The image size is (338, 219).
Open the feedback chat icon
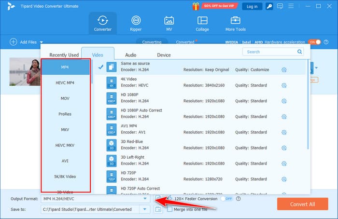tap(280, 6)
